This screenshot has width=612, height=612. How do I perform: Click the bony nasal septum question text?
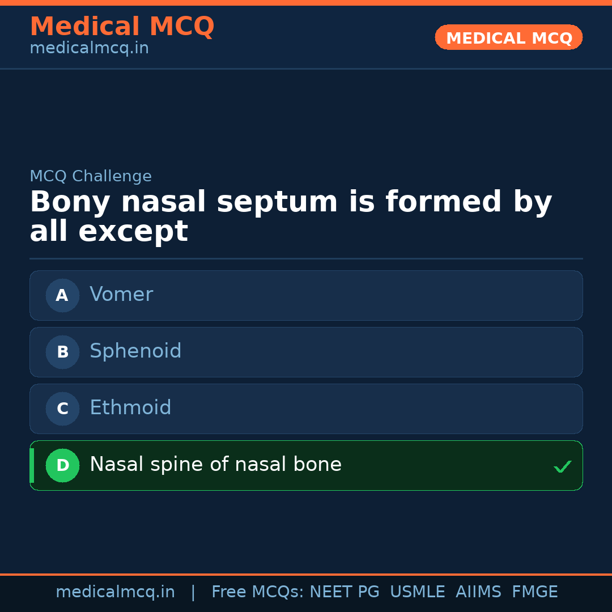[290, 216]
